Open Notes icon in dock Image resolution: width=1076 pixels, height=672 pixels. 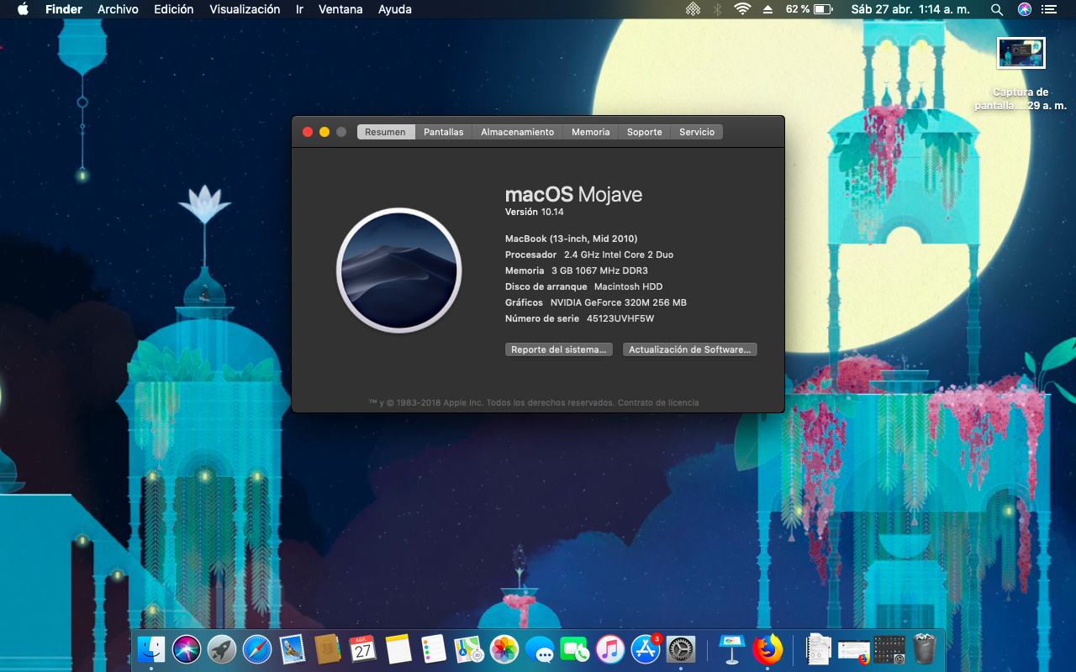(x=398, y=649)
